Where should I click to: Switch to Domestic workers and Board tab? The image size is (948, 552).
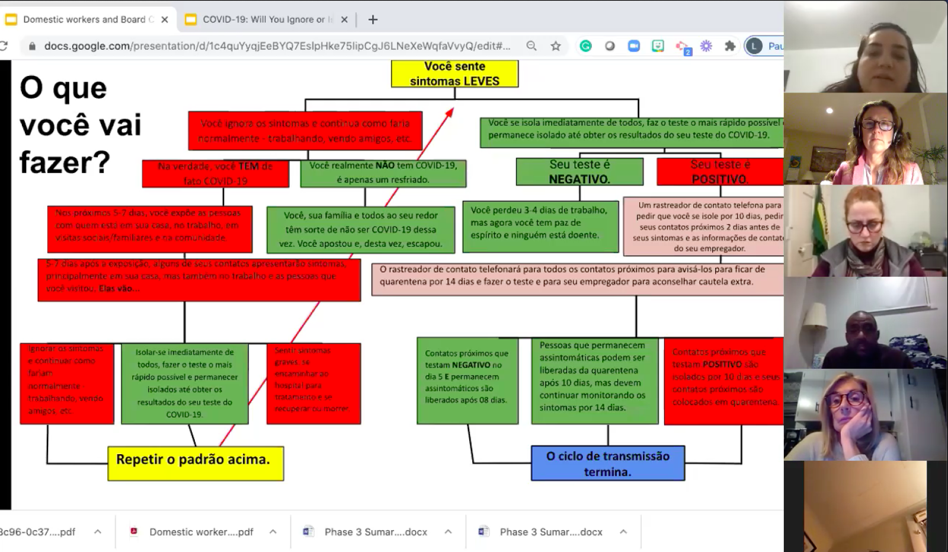click(x=88, y=20)
